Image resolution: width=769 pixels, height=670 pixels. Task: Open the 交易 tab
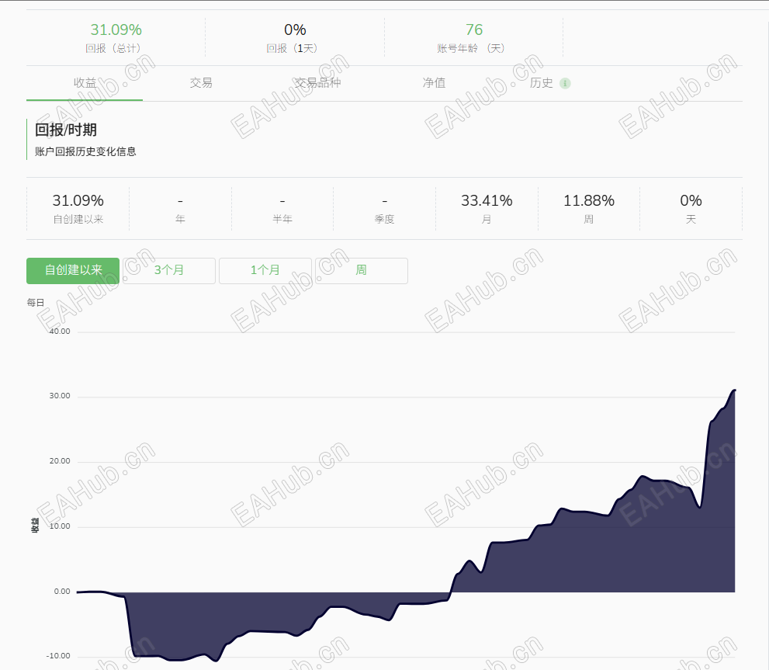click(x=201, y=83)
